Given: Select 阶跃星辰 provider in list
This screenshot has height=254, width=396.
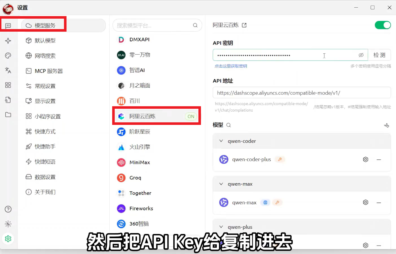Looking at the screenshot, I should tap(157, 132).
